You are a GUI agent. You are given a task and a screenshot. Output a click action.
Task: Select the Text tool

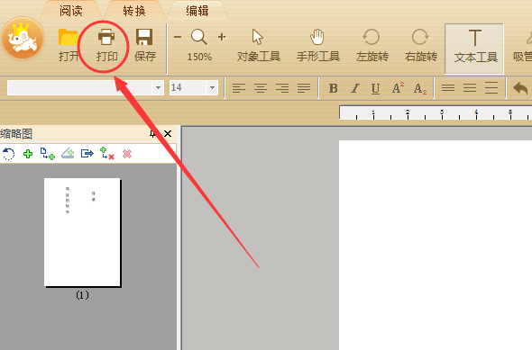(x=474, y=49)
